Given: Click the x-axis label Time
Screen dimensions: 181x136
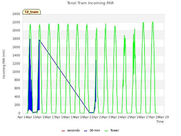Looking at the screenshot, I should (x=160, y=122).
